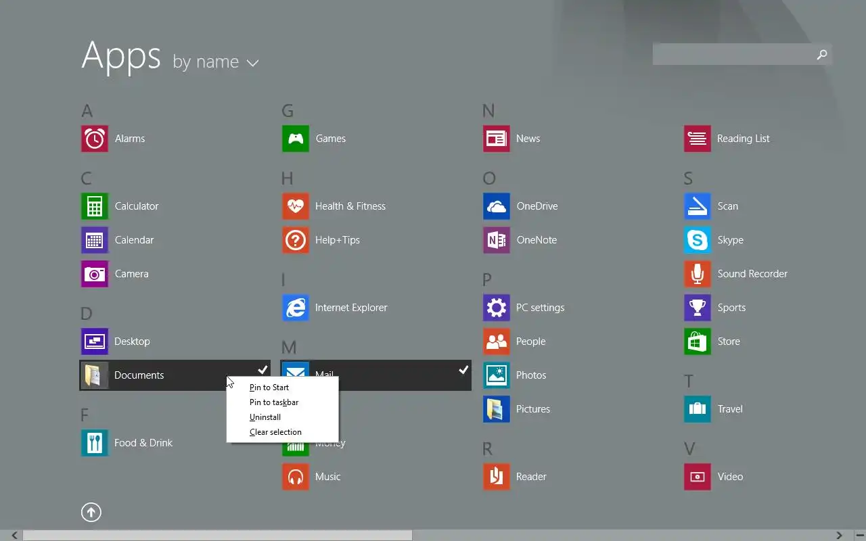Open the Music headphones icon
866x541 pixels.
pos(296,477)
